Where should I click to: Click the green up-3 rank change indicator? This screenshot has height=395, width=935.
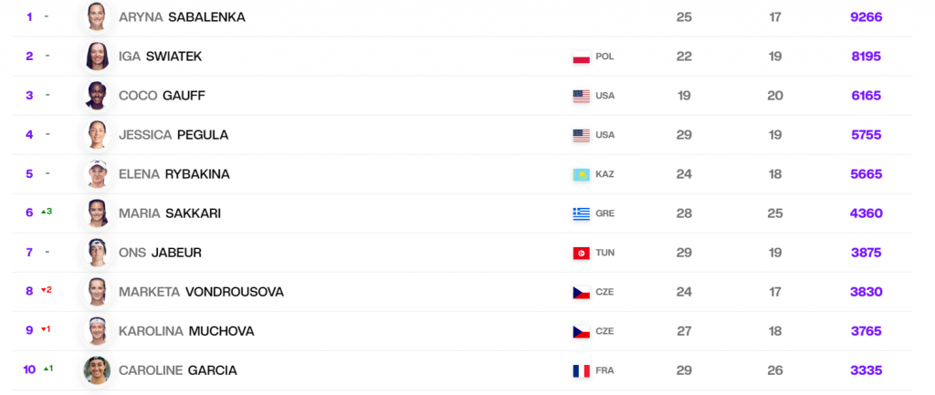click(x=47, y=212)
